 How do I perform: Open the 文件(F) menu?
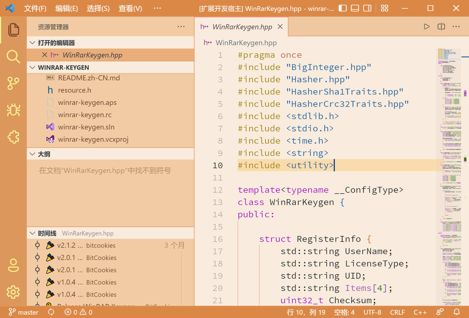[x=35, y=8]
